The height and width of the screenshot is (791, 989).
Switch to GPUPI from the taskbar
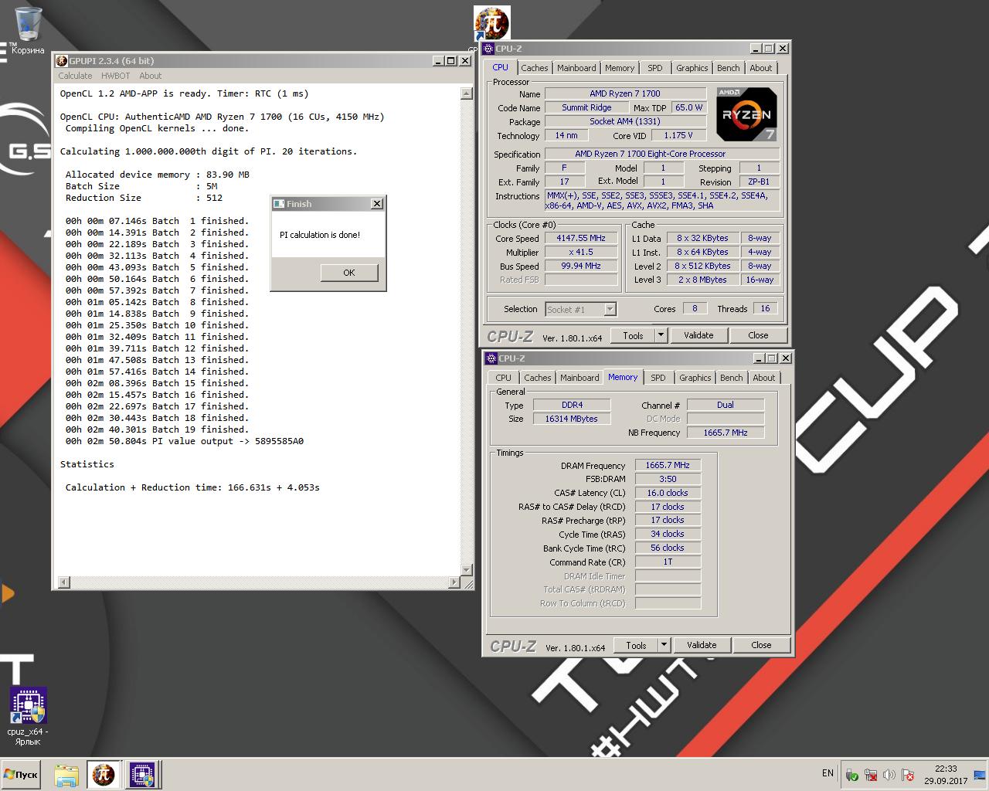(x=104, y=774)
